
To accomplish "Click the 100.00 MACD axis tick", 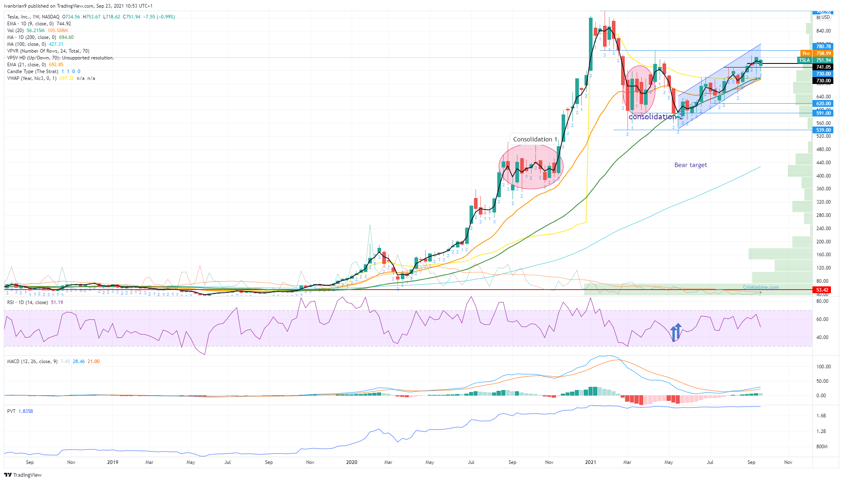I will click(823, 367).
